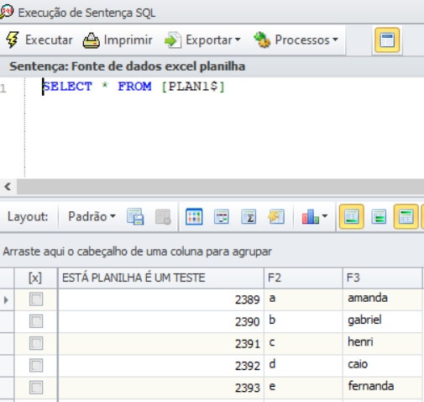This screenshot has width=424, height=402.
Task: Click the Executar lightning icon
Action: [13, 40]
